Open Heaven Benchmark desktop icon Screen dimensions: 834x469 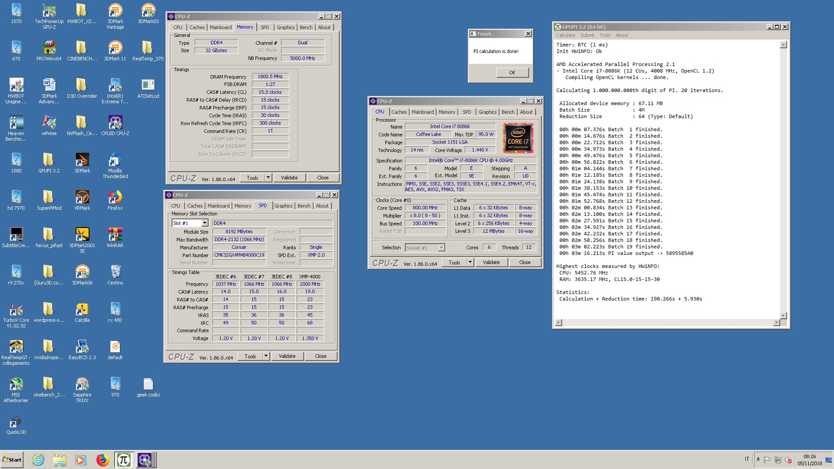tap(16, 129)
